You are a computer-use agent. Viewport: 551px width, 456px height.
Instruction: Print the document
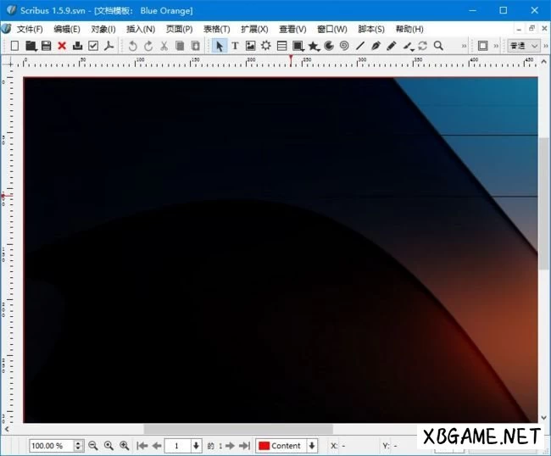pyautogui.click(x=77, y=46)
